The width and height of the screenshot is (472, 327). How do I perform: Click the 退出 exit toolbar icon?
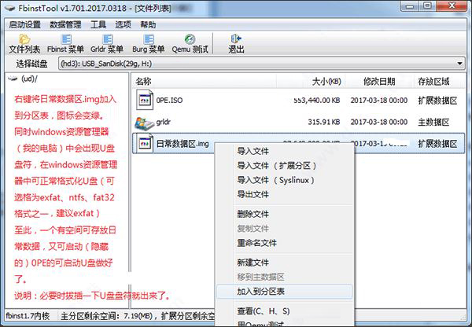click(236, 44)
